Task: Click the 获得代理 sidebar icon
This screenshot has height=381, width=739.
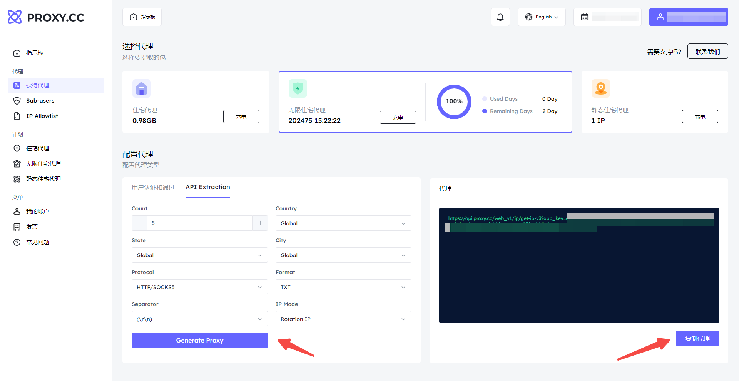Action: [x=17, y=85]
